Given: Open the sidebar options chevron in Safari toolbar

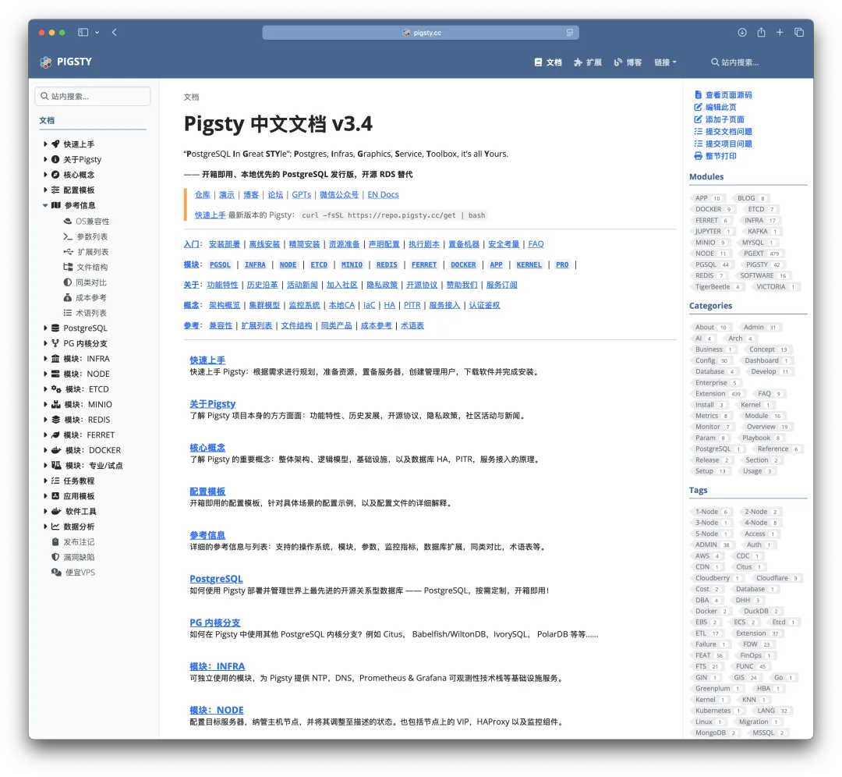Looking at the screenshot, I should point(97,32).
